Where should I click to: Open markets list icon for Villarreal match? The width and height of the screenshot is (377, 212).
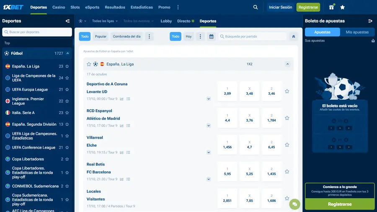[129, 153]
